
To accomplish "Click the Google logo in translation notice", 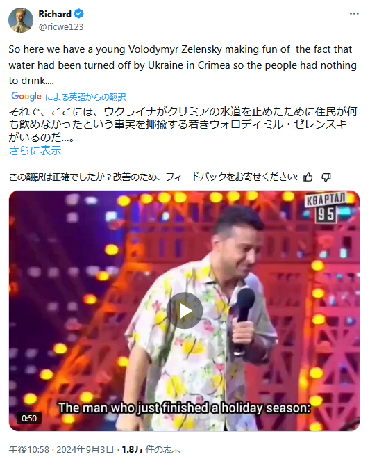I will coord(26,96).
